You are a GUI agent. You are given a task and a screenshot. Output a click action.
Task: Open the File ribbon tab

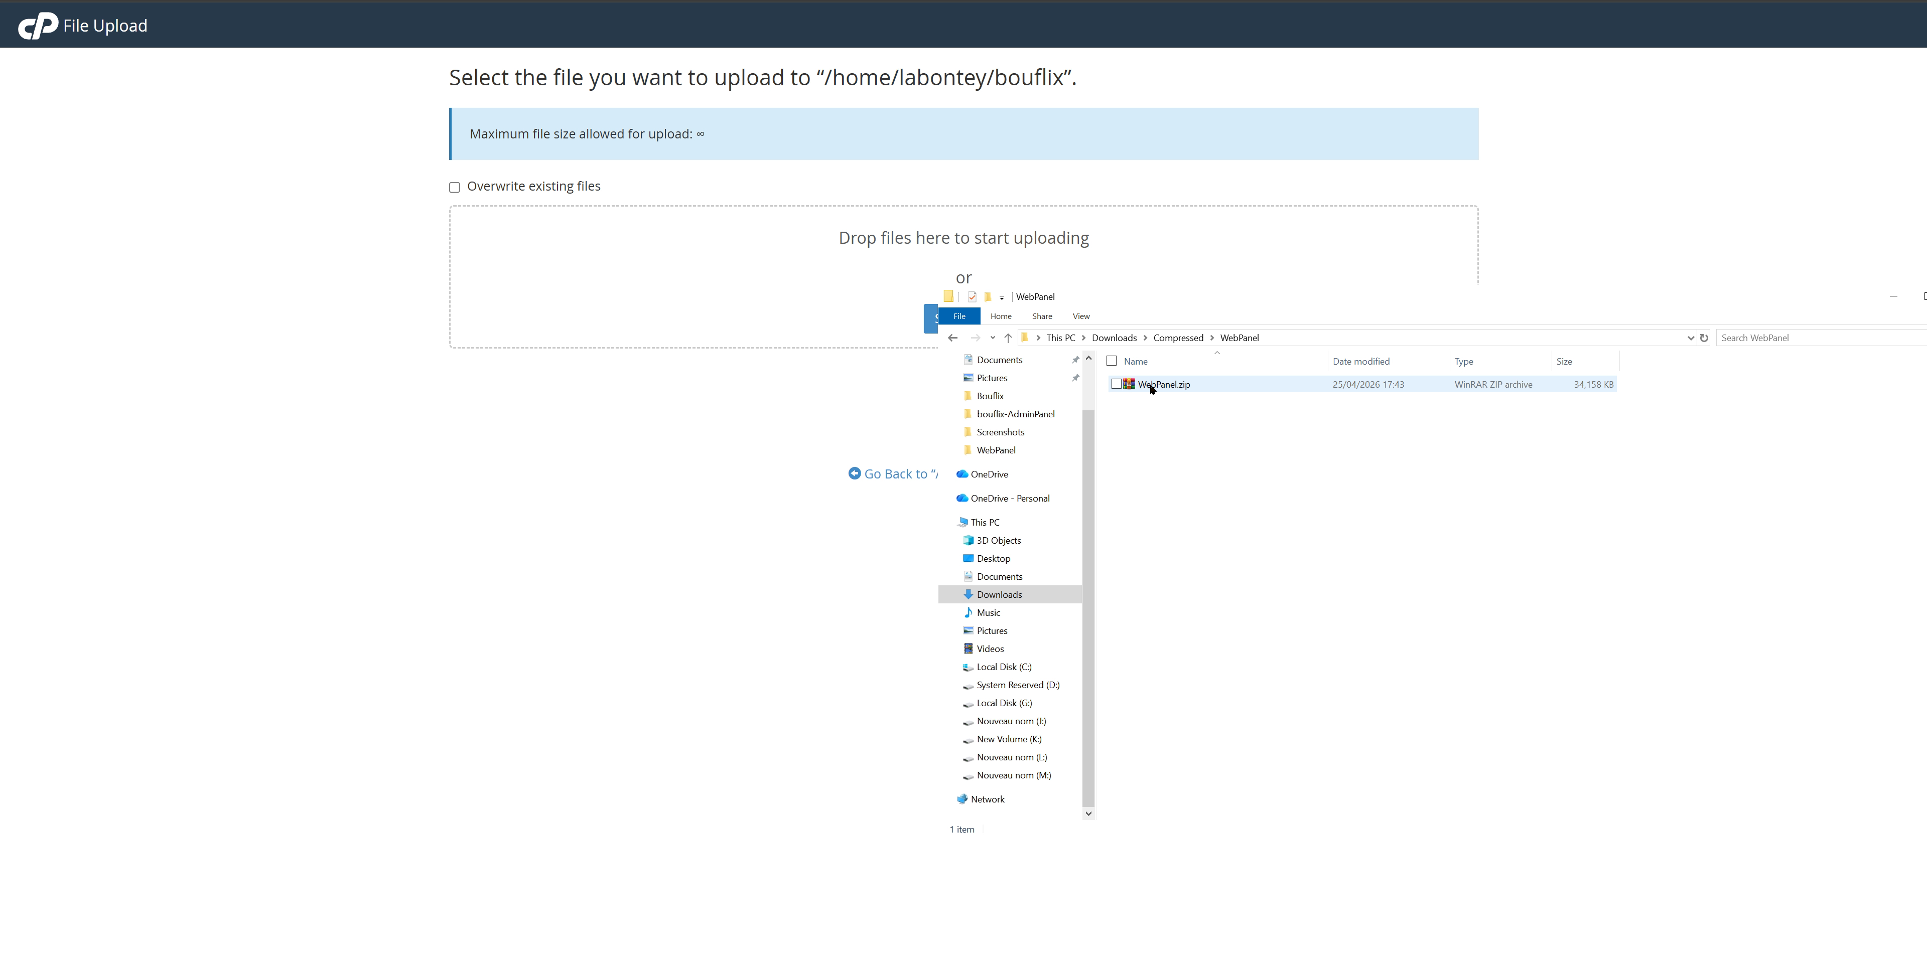(959, 316)
